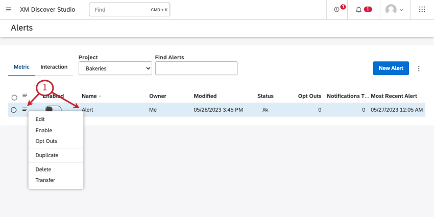Click the header row bulk actions icon
Screen dimensions: 434x217
(x=25, y=96)
